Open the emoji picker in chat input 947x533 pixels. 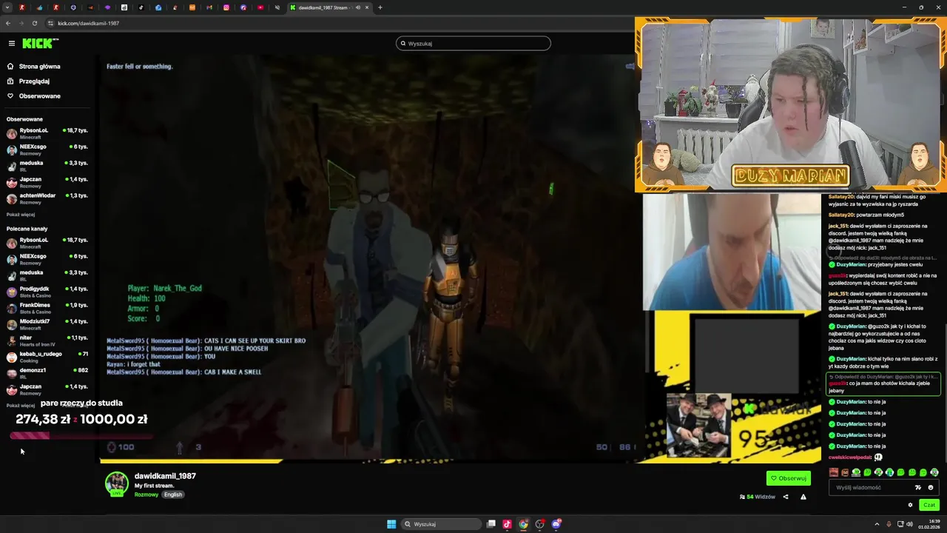(x=931, y=488)
